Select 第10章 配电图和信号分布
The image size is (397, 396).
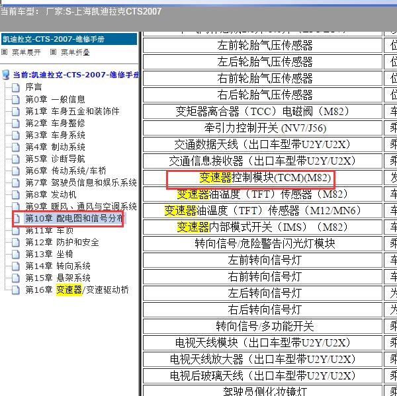click(x=75, y=218)
